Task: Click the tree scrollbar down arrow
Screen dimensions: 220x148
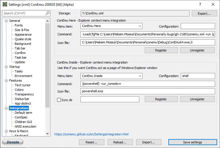Action: 47,134
